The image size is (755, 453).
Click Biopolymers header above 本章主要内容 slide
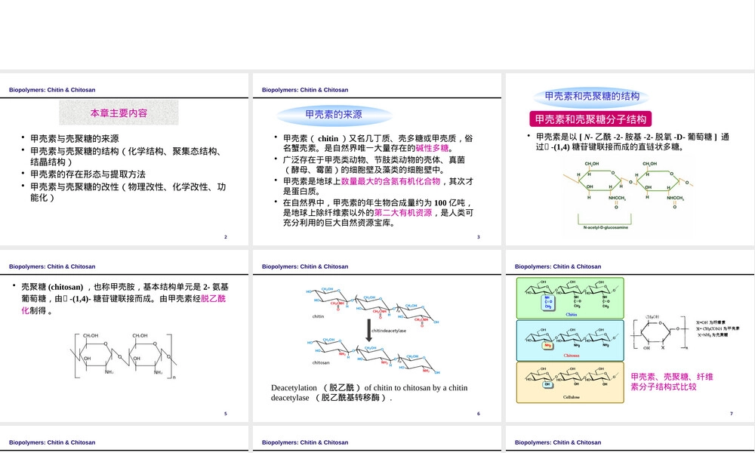52,90
